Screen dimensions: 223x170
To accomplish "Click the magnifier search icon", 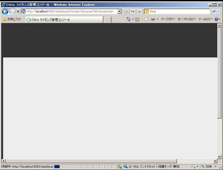I will point(214,11).
